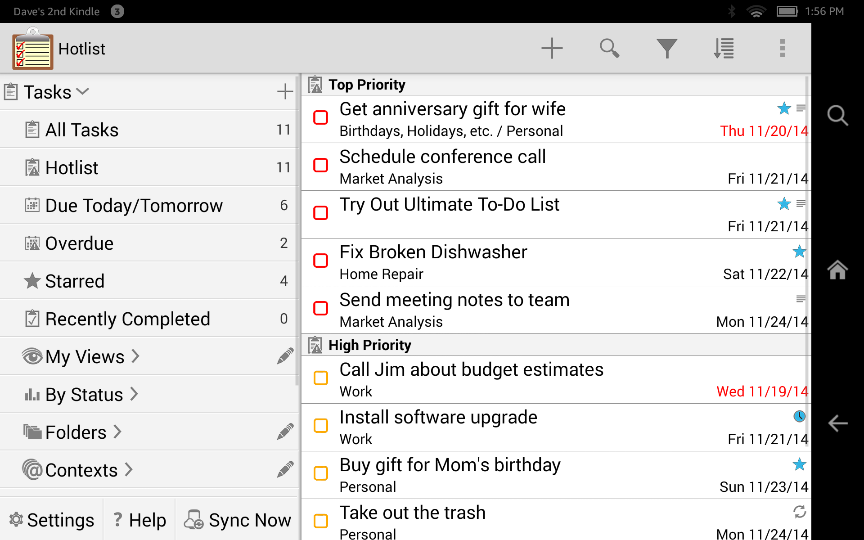Open the add new task icon
Viewport: 864px width, 540px height.
point(552,48)
